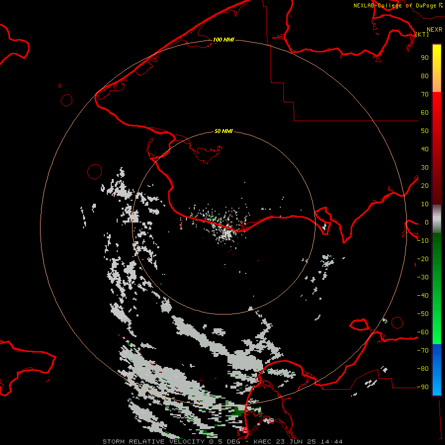
Task: Click the 20 value on the velocity scale
Action: (x=425, y=185)
